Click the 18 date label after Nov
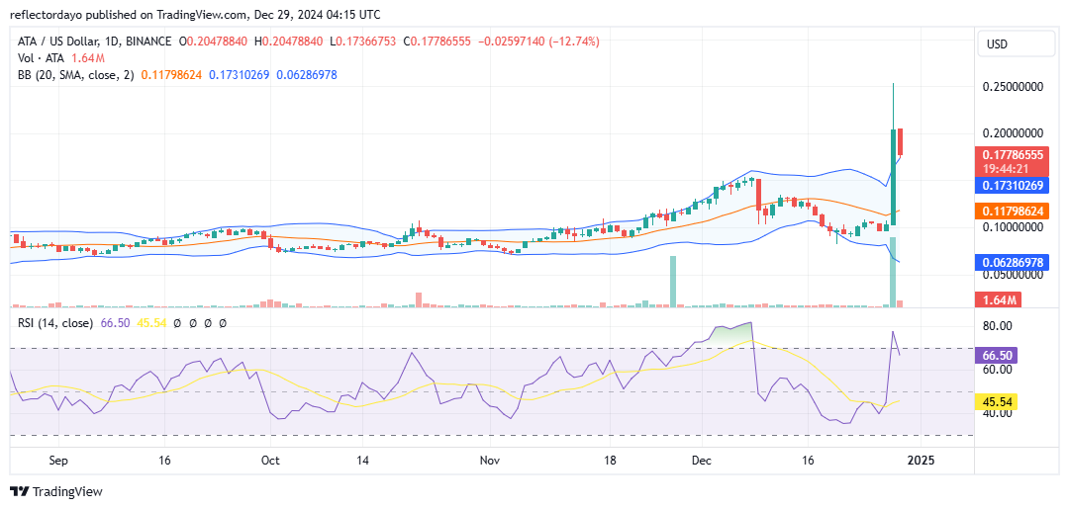This screenshot has width=1069, height=509. (610, 460)
